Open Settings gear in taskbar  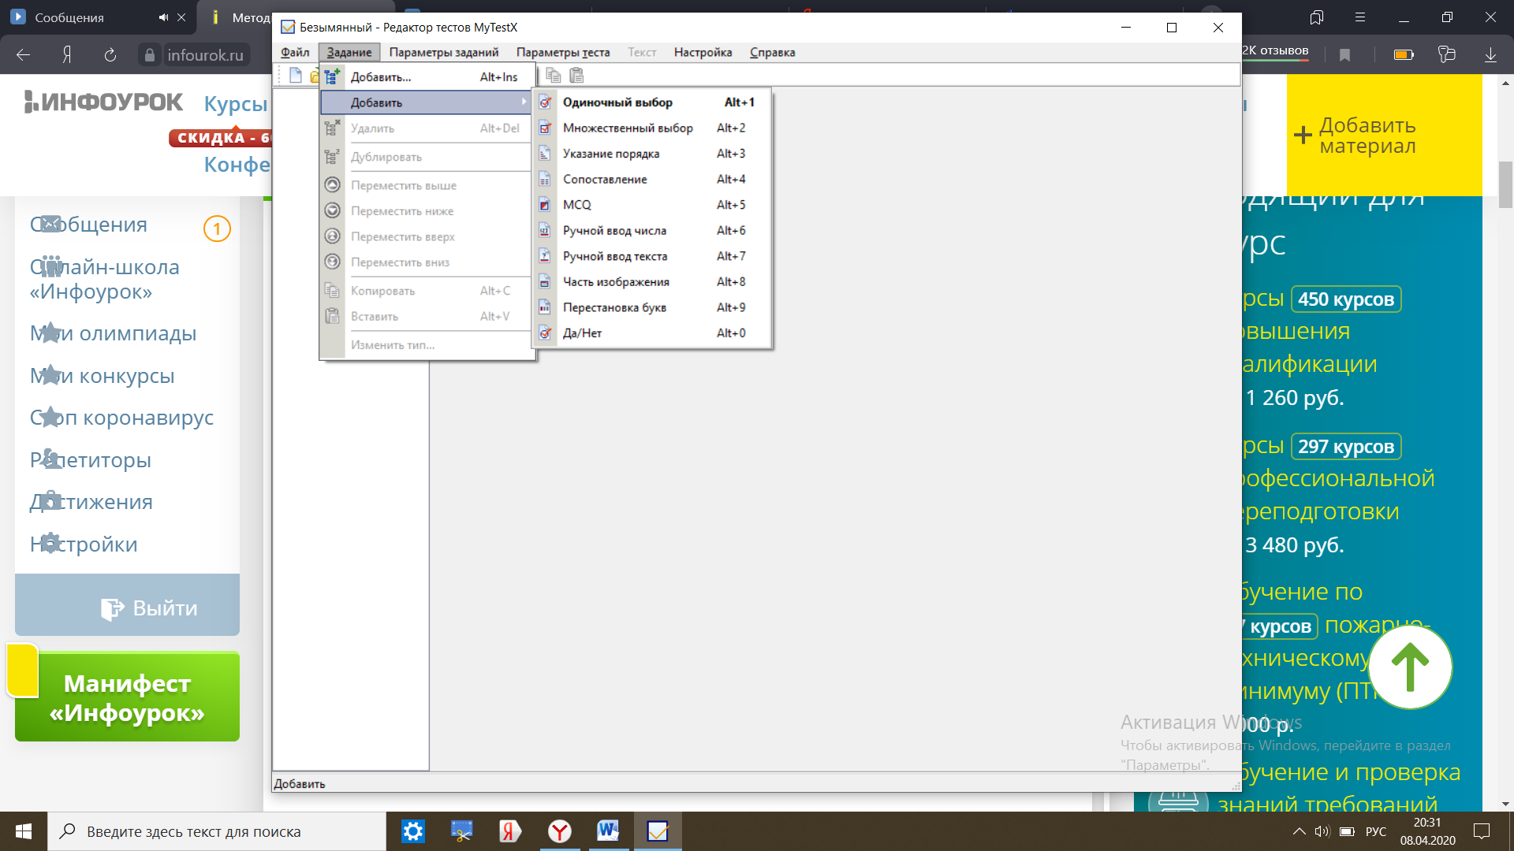click(413, 831)
